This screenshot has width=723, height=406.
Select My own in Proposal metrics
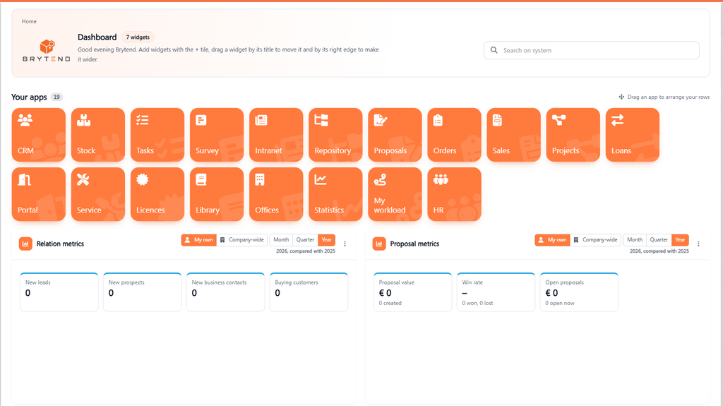tap(552, 240)
